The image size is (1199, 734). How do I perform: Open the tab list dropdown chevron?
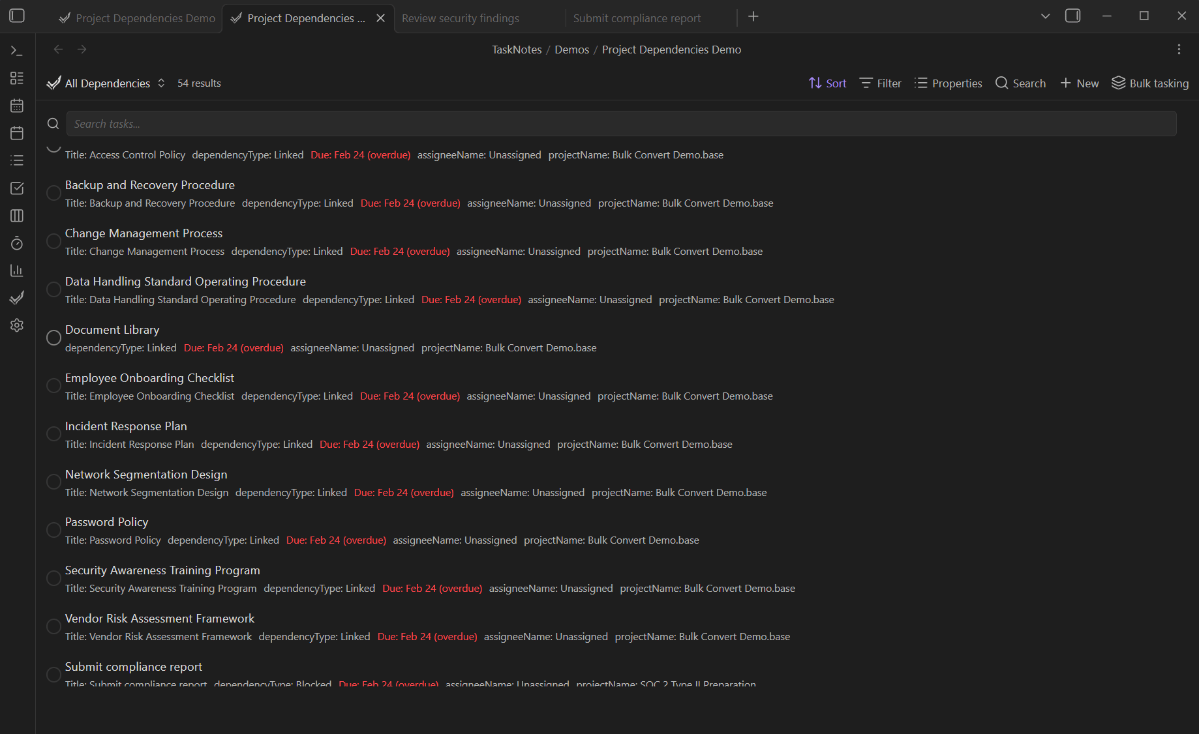pyautogui.click(x=1045, y=16)
